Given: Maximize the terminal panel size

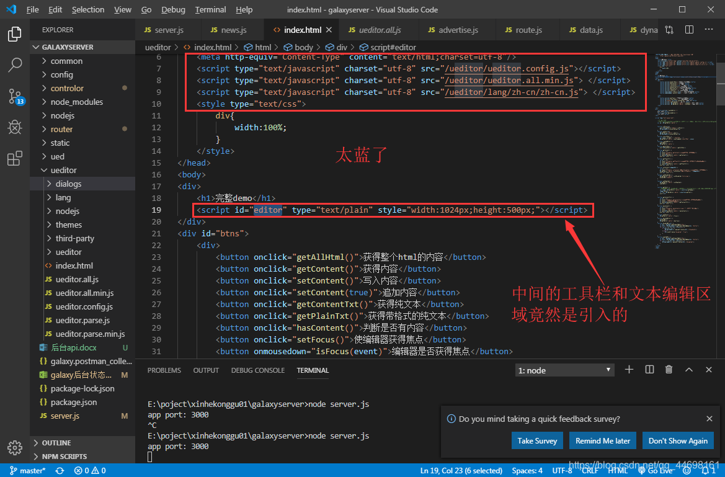Looking at the screenshot, I should coord(689,370).
